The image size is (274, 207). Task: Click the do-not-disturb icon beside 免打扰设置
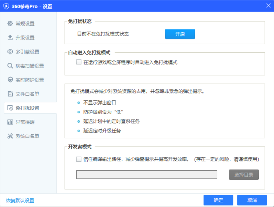pyautogui.click(x=10, y=108)
